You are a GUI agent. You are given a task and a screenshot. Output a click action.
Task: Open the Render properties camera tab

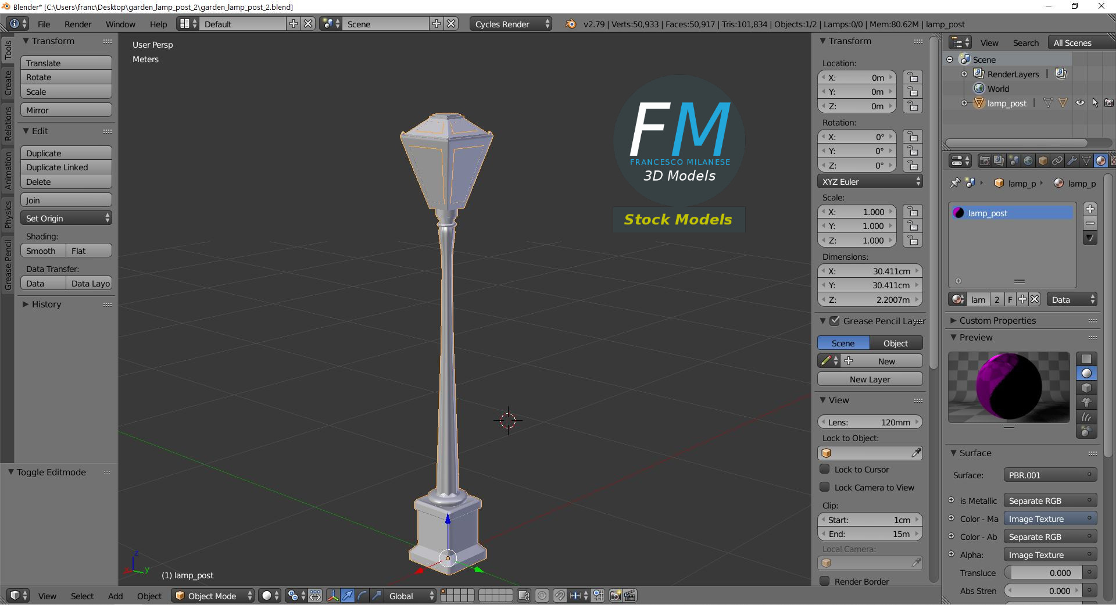(984, 161)
